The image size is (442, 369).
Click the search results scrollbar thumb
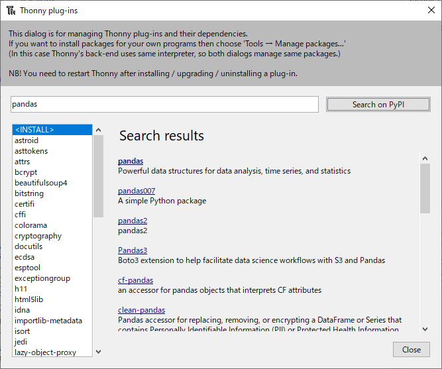(x=425, y=189)
